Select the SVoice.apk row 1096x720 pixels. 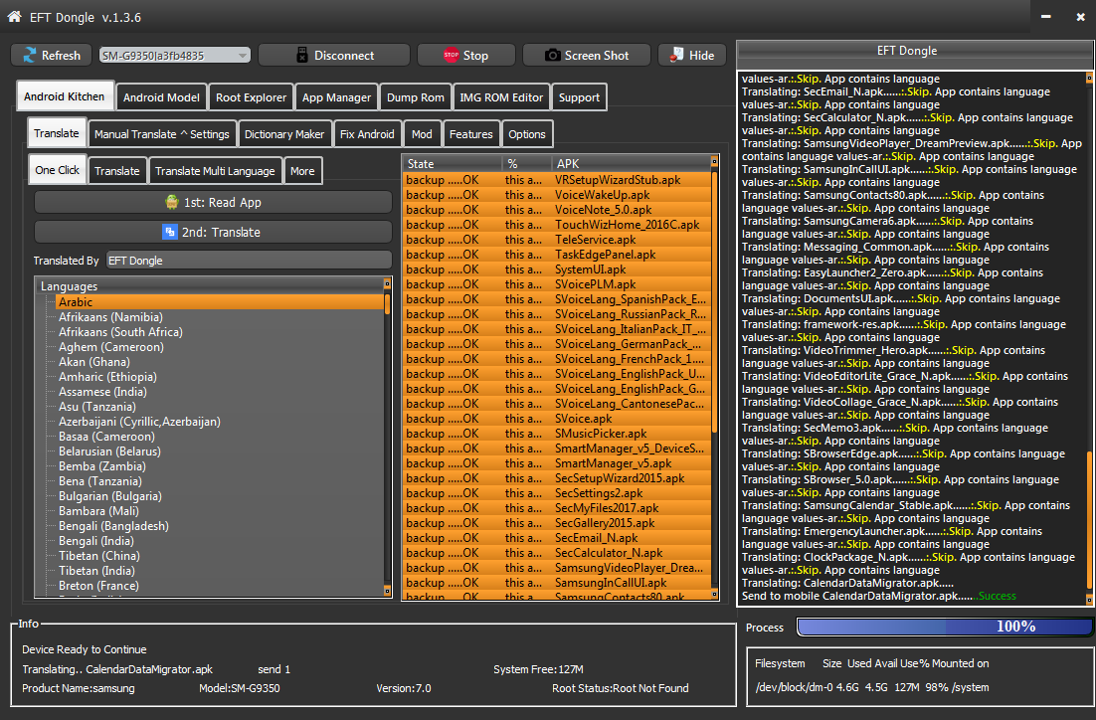pyautogui.click(x=557, y=419)
